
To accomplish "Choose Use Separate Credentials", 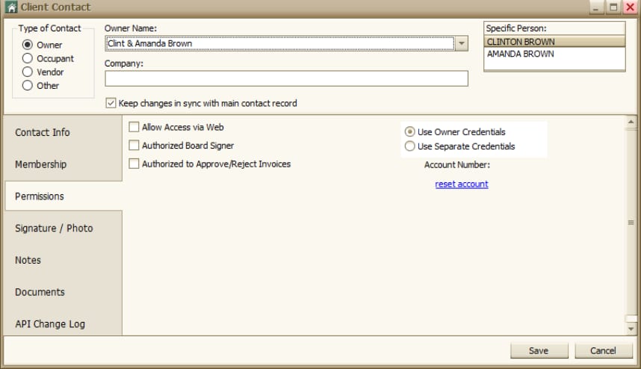I will [409, 146].
